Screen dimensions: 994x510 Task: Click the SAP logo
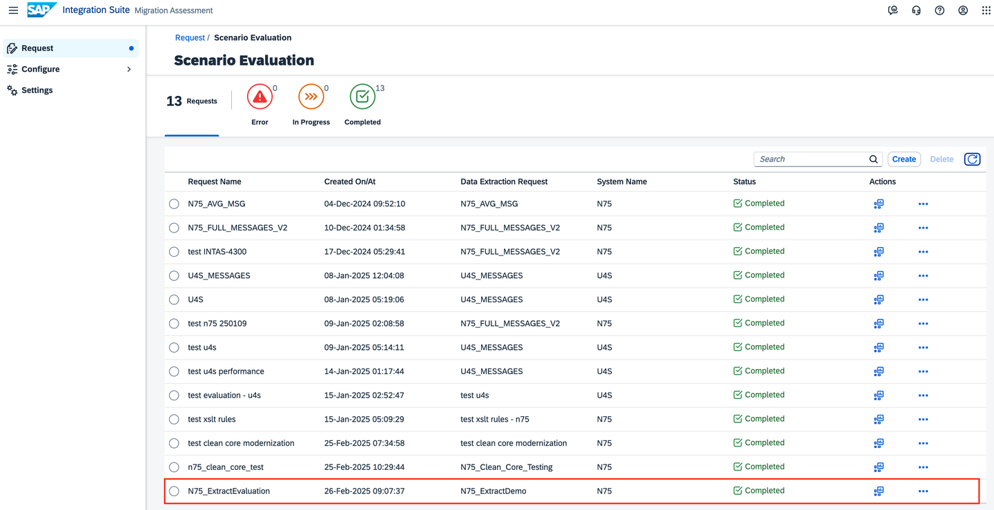pos(41,10)
